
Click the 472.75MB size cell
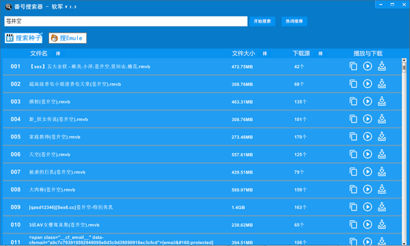pyautogui.click(x=242, y=67)
